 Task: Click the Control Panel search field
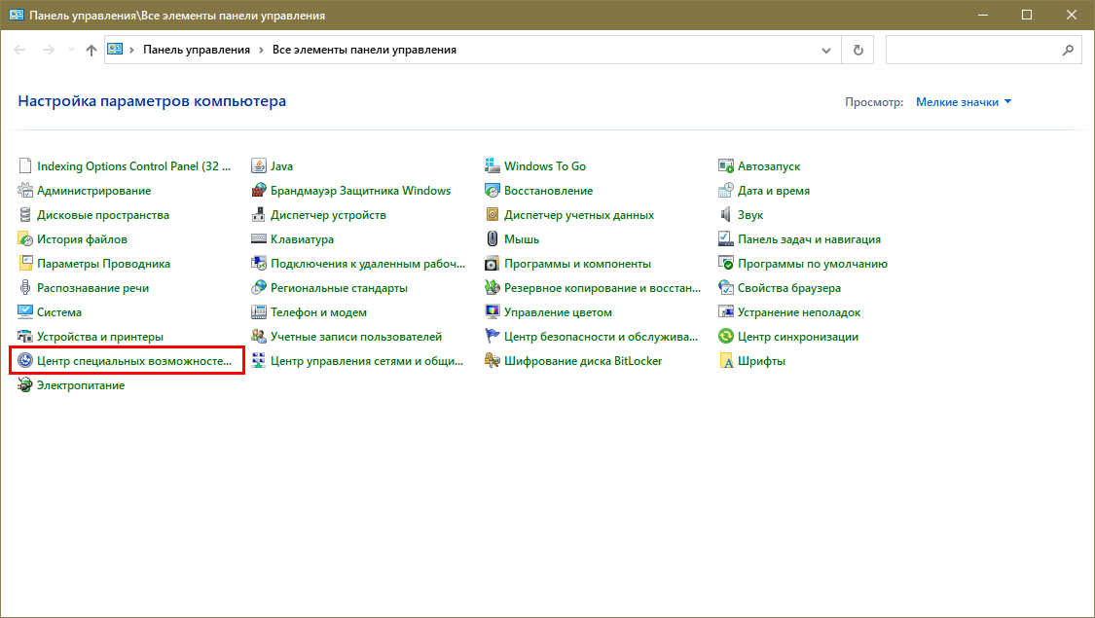[x=971, y=50]
